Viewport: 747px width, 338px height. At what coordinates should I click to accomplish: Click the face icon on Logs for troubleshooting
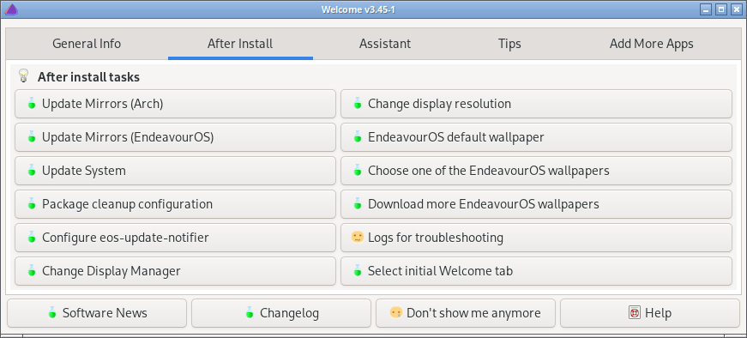(x=358, y=237)
